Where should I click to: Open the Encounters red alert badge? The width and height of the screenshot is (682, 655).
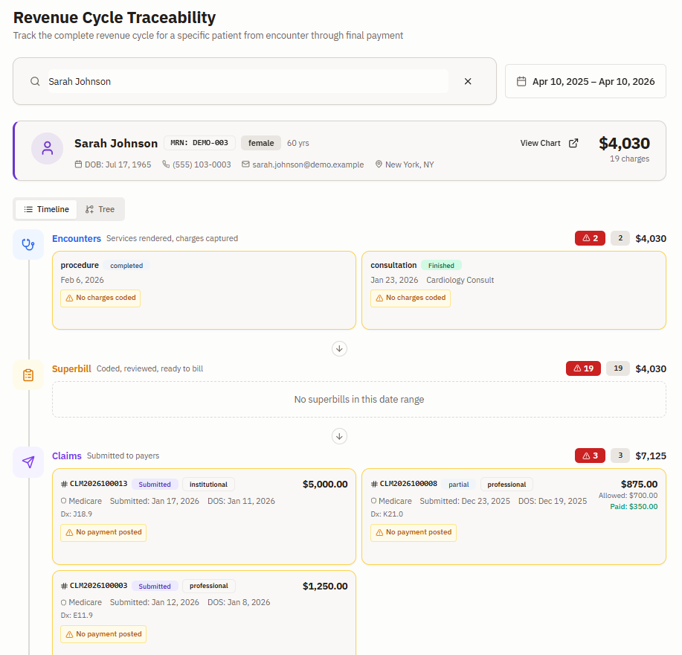(590, 238)
